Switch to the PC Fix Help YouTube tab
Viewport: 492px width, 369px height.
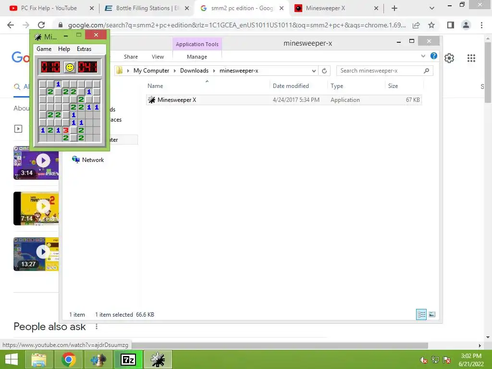coord(49,8)
